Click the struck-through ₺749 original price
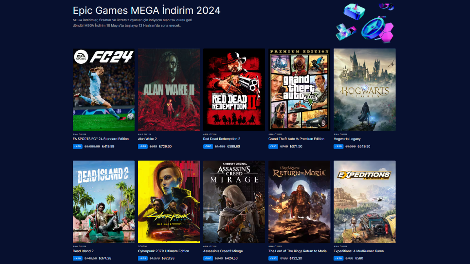 pyautogui.click(x=284, y=147)
